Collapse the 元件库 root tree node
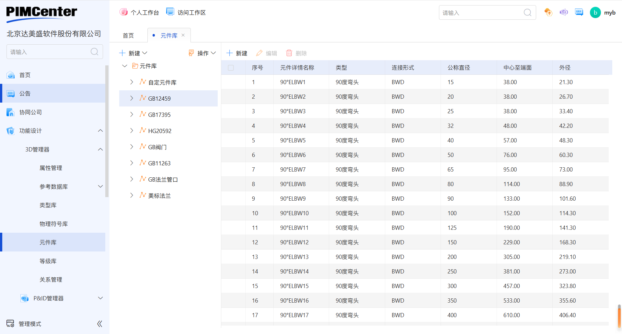This screenshot has width=622, height=334. tap(125, 66)
